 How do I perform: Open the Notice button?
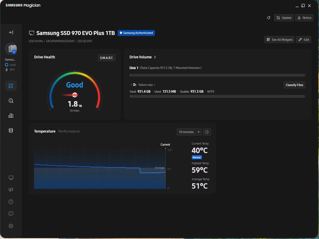[x=304, y=18]
